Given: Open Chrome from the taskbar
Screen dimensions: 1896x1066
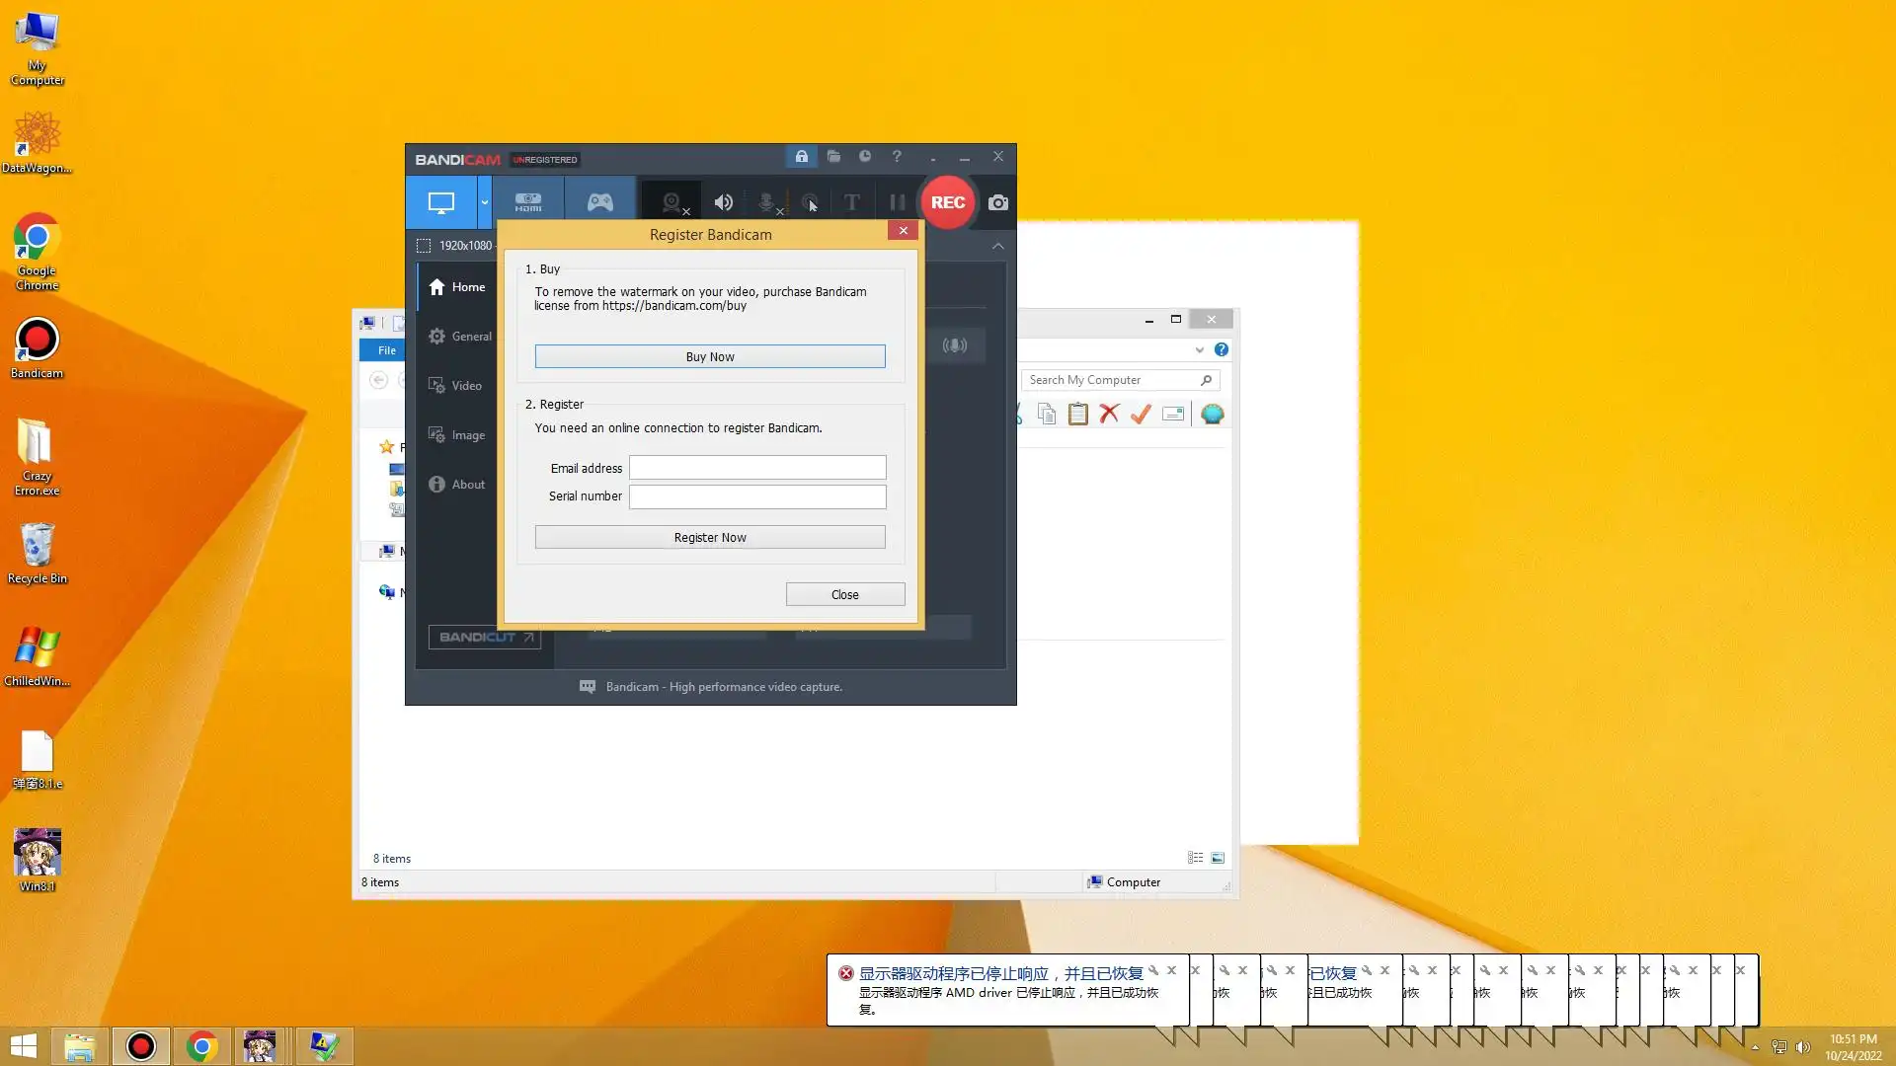Looking at the screenshot, I should pyautogui.click(x=201, y=1046).
